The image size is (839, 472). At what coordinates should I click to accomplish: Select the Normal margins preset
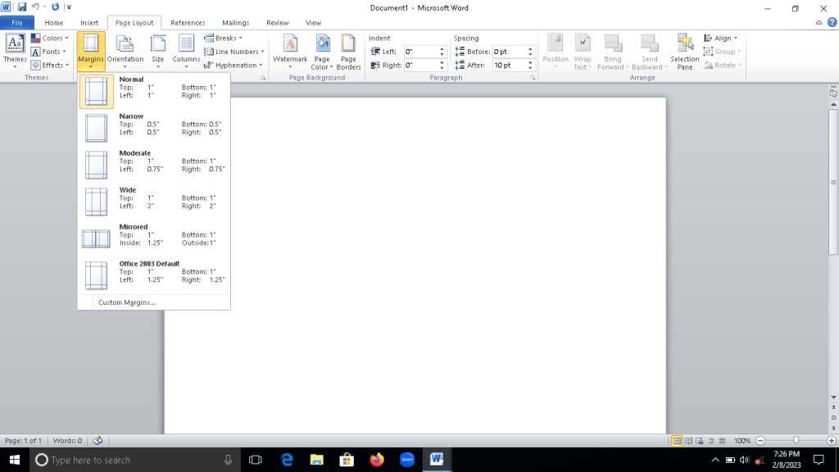coord(154,91)
